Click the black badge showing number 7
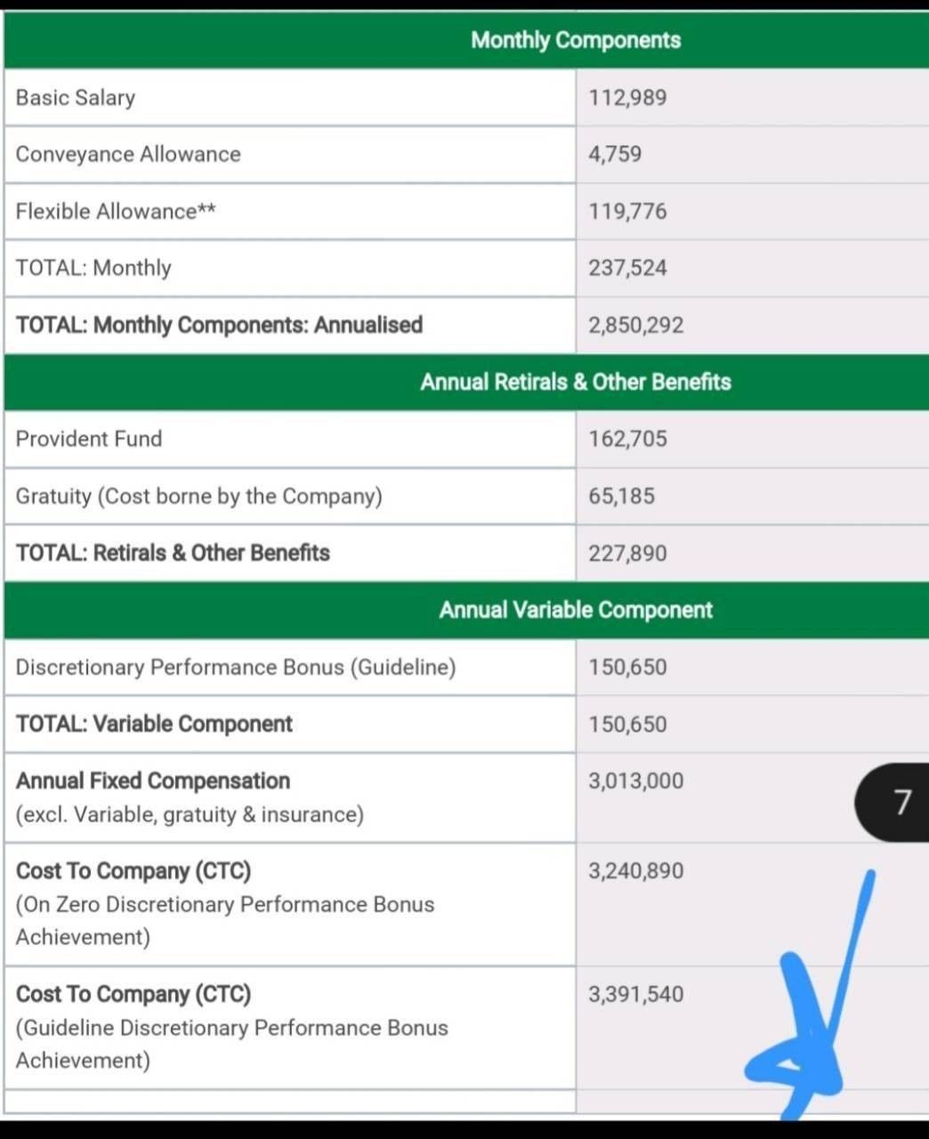 point(893,803)
